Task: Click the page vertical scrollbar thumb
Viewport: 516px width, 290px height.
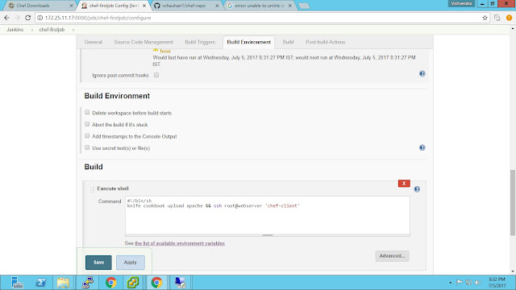Action: point(513,203)
